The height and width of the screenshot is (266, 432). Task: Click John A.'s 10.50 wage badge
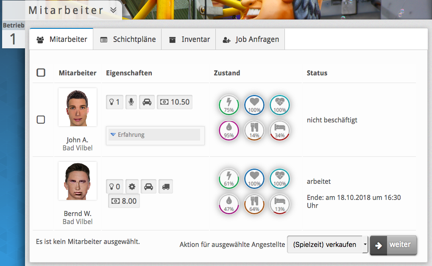pyautogui.click(x=175, y=102)
